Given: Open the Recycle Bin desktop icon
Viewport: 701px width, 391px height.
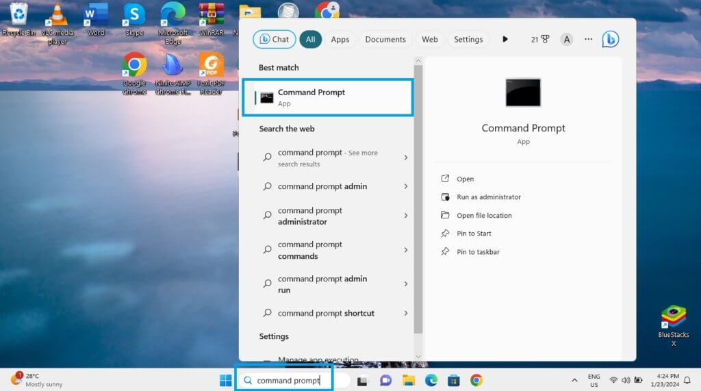Looking at the screenshot, I should click(18, 20).
